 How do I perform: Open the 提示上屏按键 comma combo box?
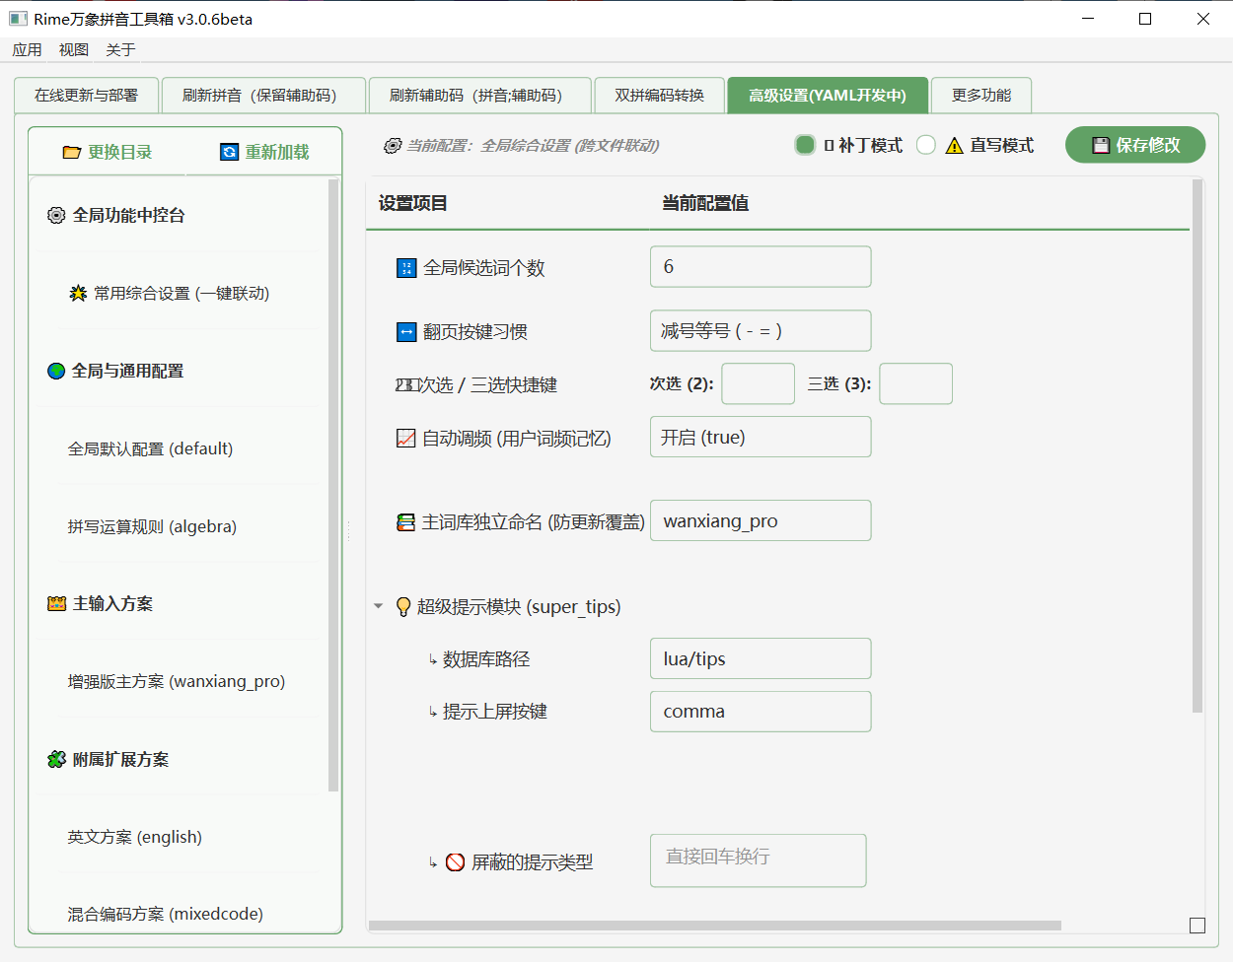pyautogui.click(x=761, y=712)
